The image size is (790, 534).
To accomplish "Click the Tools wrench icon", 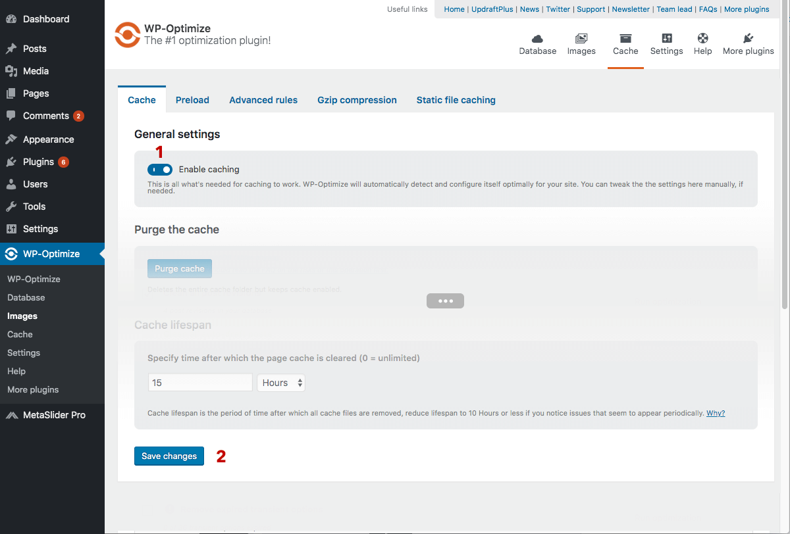I will [11, 206].
